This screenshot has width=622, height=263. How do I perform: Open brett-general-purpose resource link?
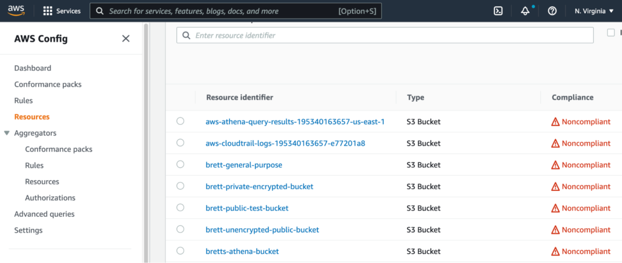tap(244, 165)
